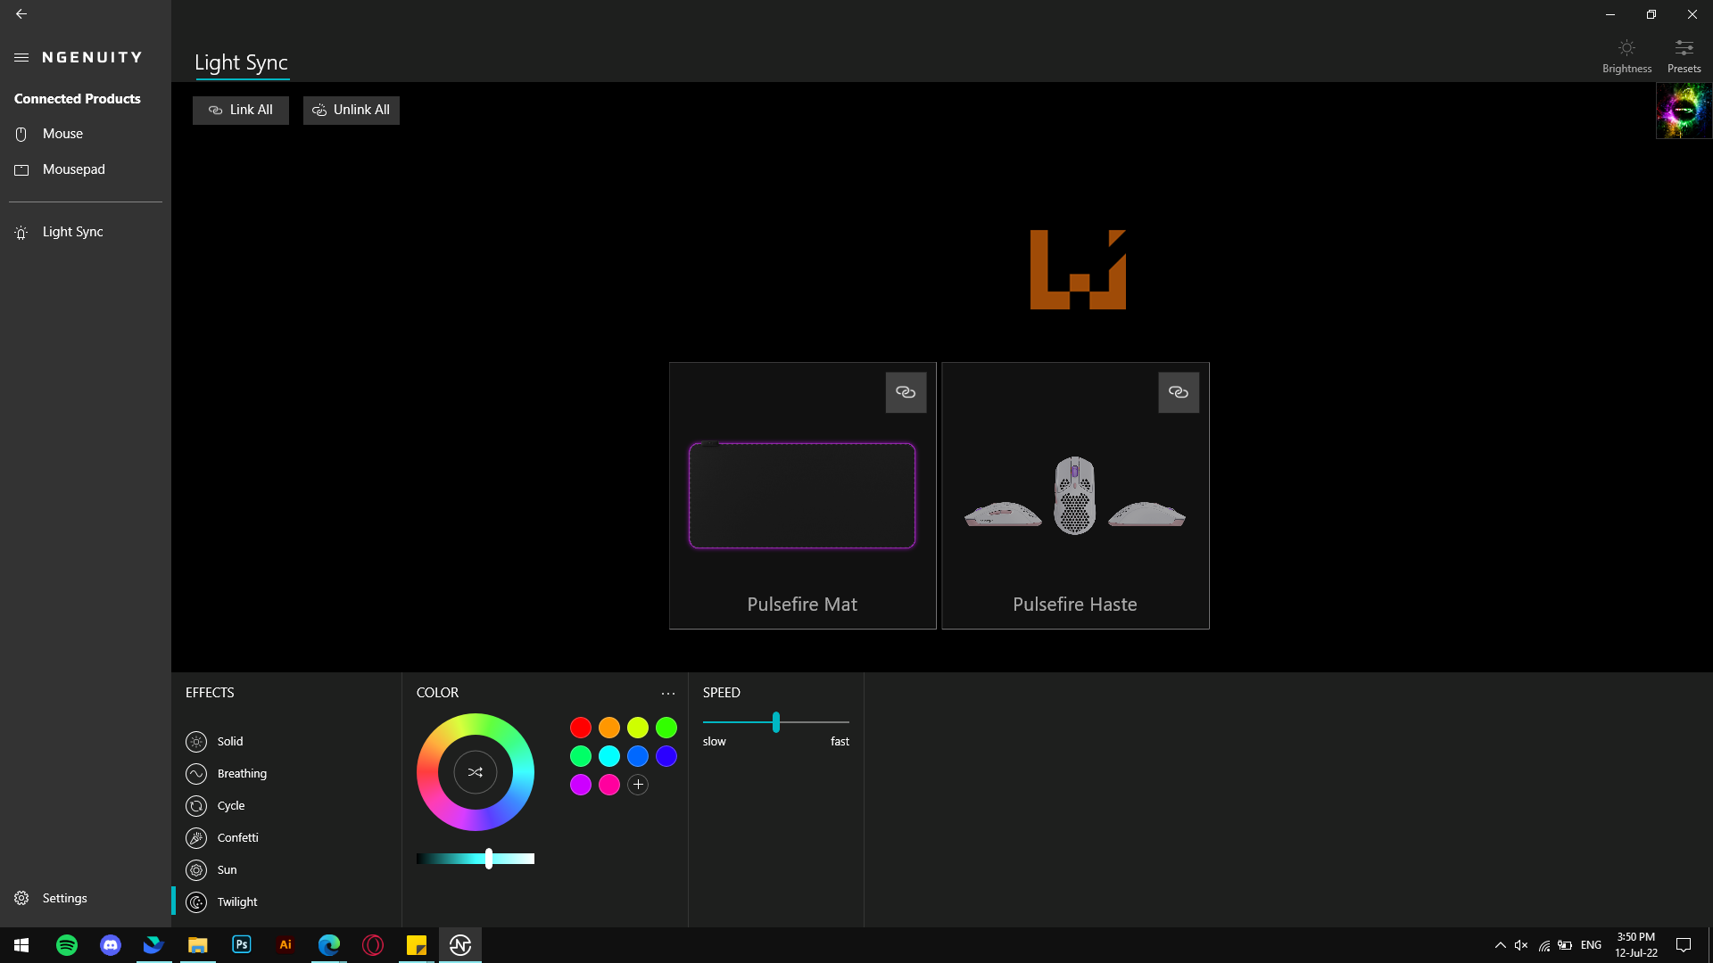The width and height of the screenshot is (1713, 963).
Task: Pick the Breathing effect
Action: coord(241,774)
